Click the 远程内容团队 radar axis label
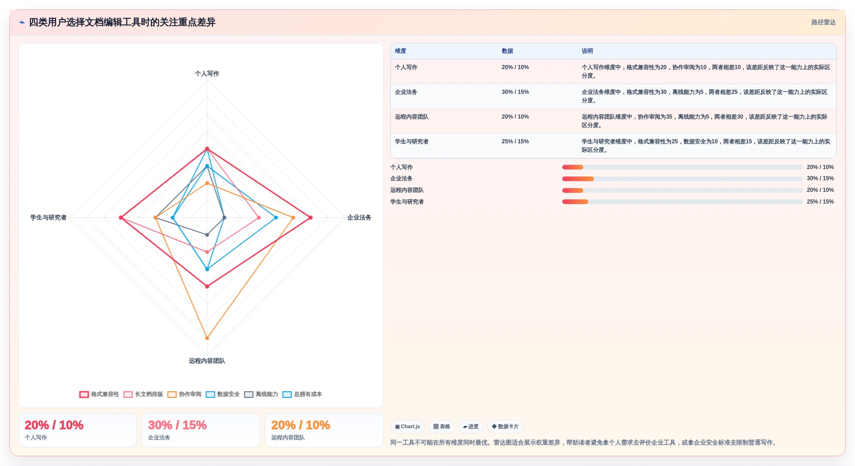Image resolution: width=855 pixels, height=466 pixels. click(207, 361)
